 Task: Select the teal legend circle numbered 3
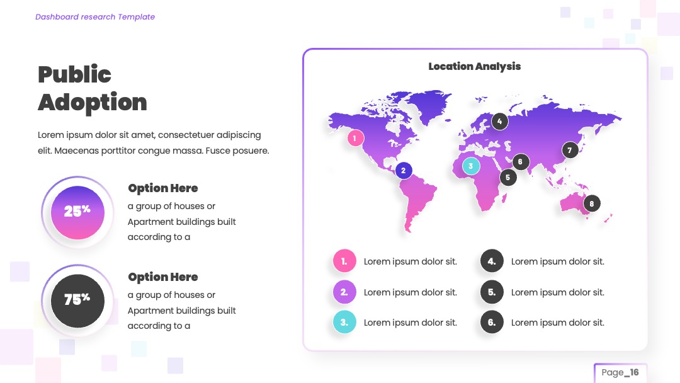click(x=344, y=323)
